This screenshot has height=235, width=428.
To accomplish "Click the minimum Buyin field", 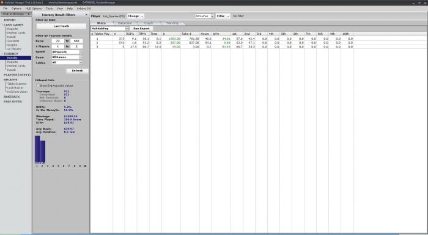I will 58,41.
